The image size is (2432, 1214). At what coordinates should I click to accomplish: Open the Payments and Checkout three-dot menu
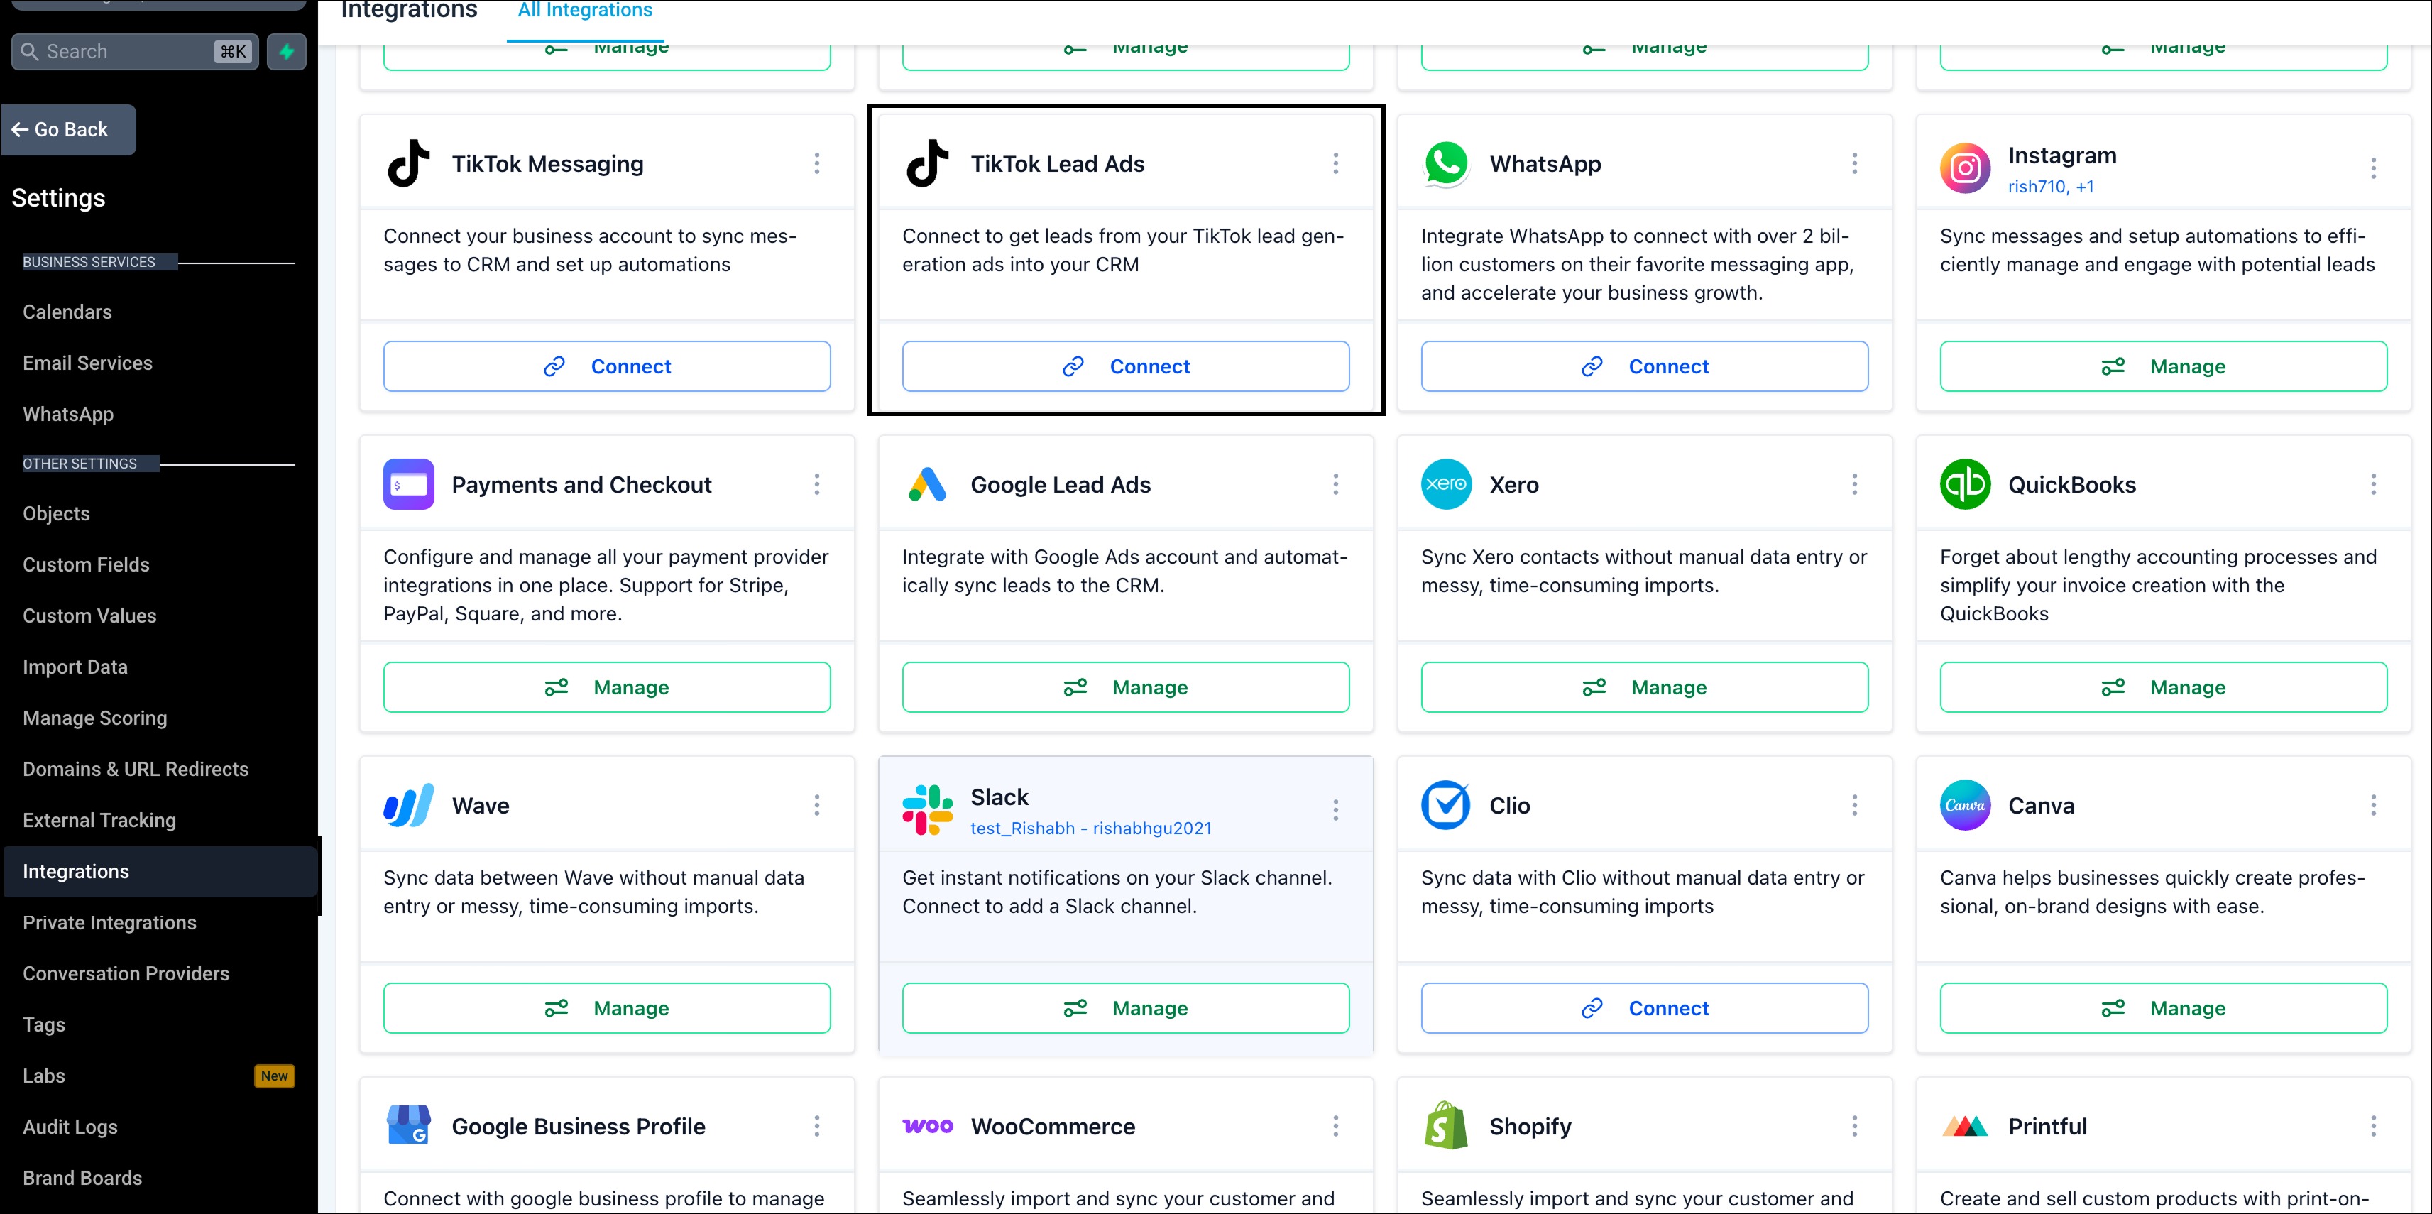[x=816, y=484]
